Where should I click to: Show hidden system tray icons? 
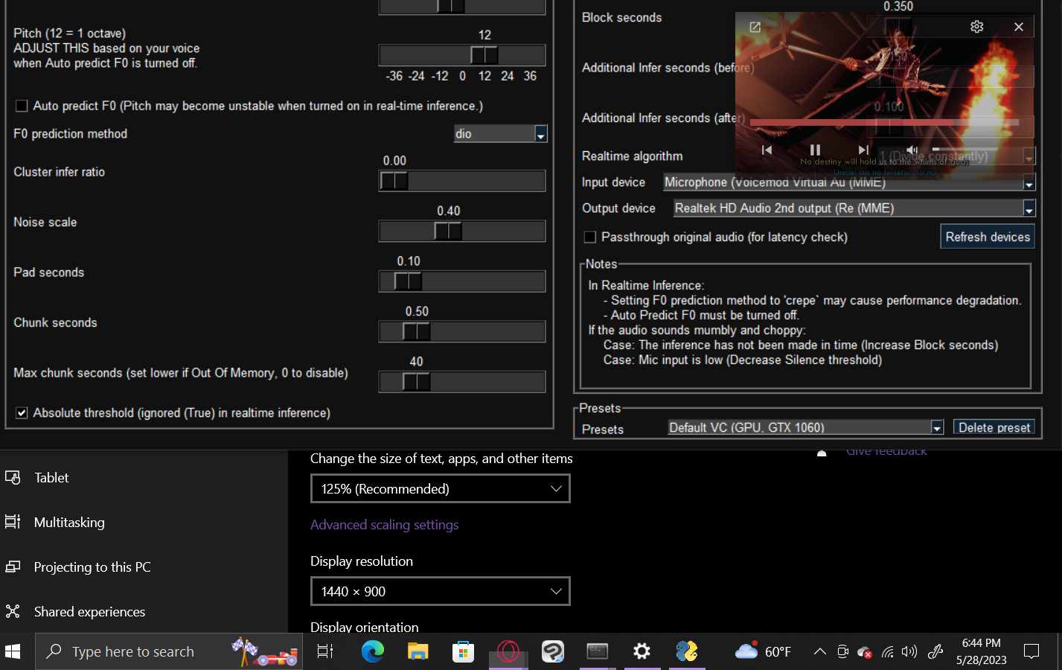819,651
